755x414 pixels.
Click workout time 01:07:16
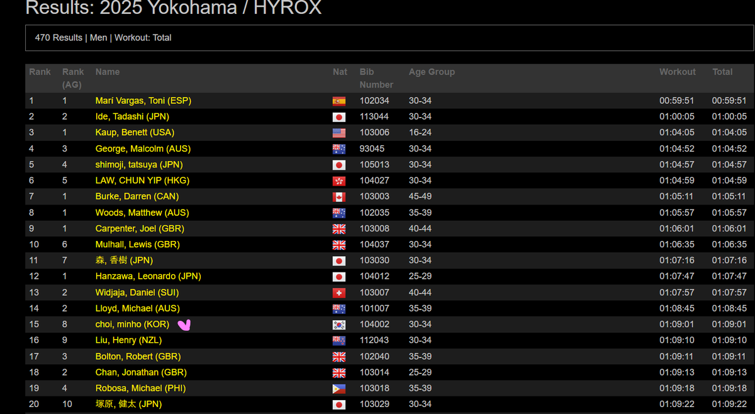coord(677,260)
